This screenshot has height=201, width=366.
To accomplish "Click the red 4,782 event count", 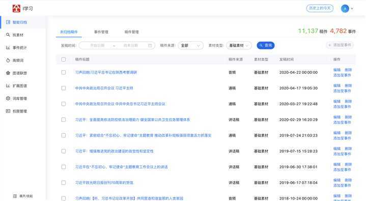I will click(x=338, y=31).
